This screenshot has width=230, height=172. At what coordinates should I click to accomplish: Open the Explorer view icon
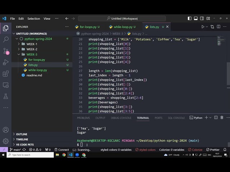pos(6,28)
